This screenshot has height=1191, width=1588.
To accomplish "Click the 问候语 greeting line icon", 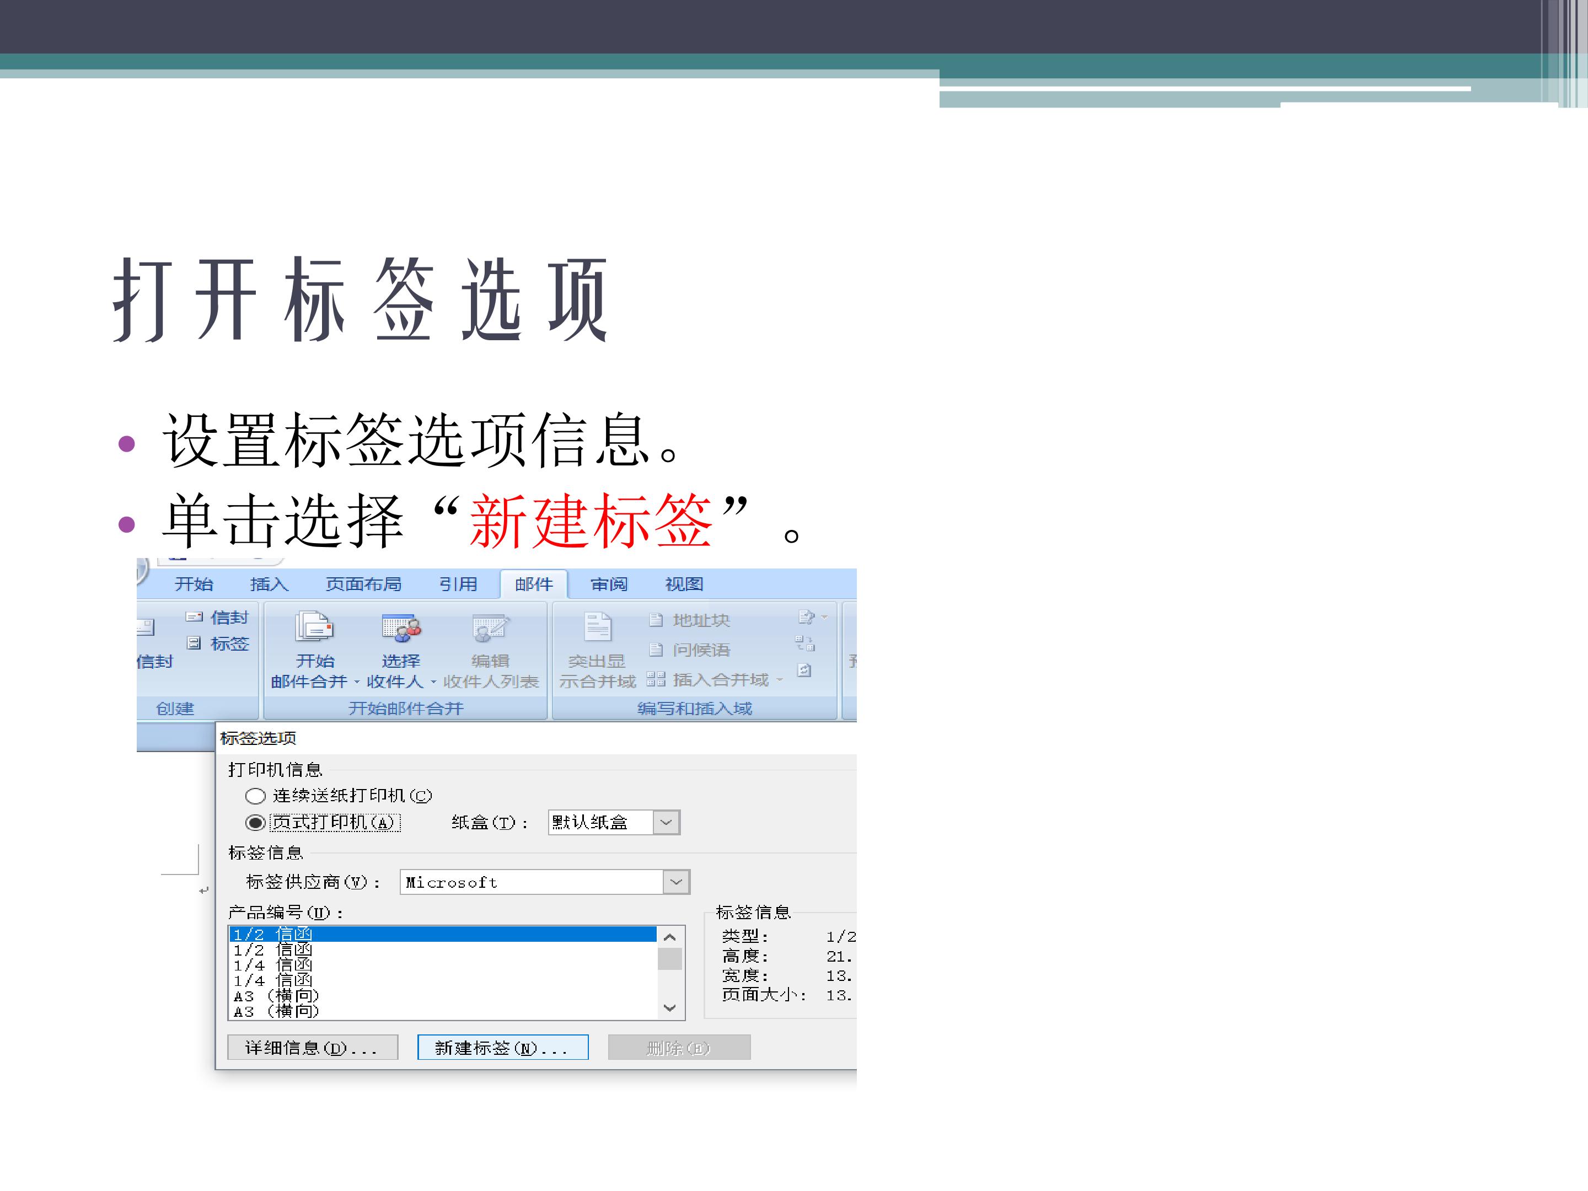I will [x=656, y=650].
